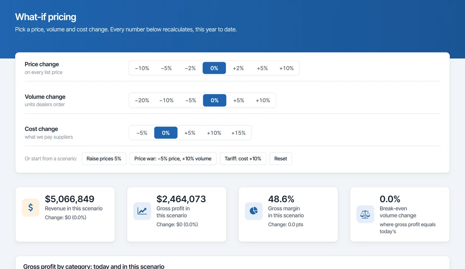This screenshot has height=269, width=465.
Task: Set price change to −5%
Action: coord(166,68)
